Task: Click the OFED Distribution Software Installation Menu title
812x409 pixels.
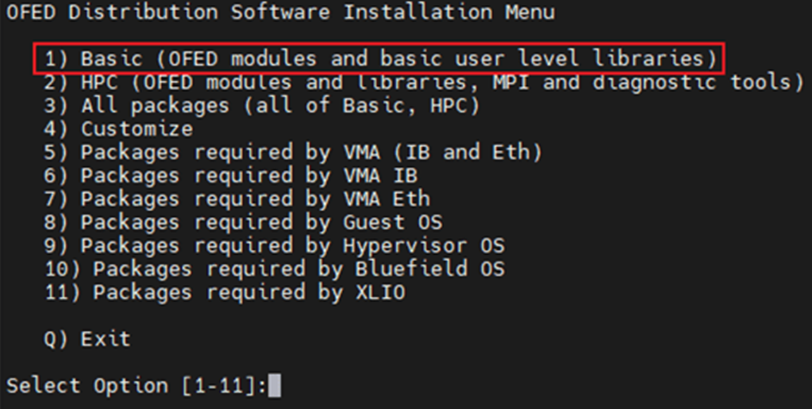Action: click(280, 12)
